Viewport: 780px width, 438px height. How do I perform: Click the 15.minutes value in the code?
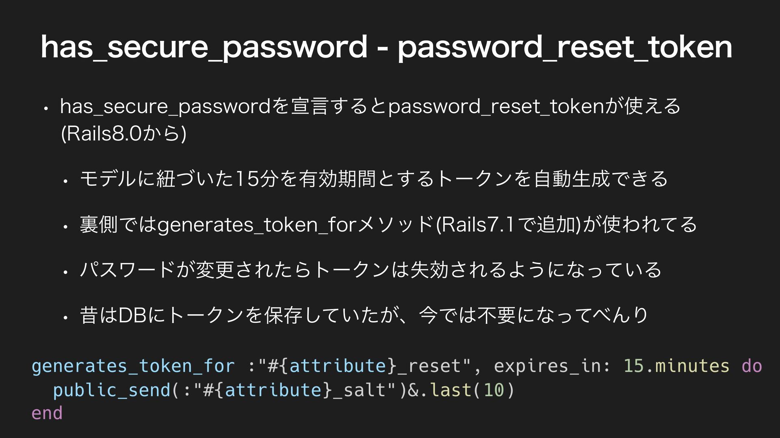click(676, 366)
